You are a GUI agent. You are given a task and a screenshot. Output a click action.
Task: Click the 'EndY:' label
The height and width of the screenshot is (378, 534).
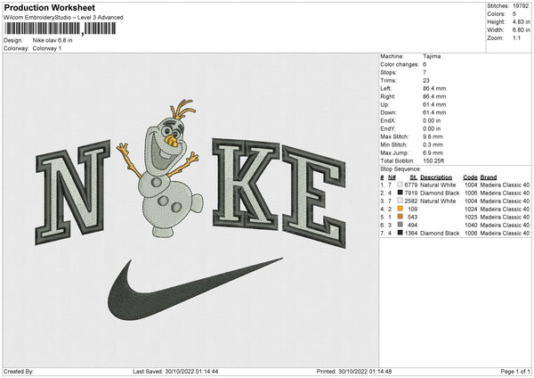pyautogui.click(x=388, y=128)
